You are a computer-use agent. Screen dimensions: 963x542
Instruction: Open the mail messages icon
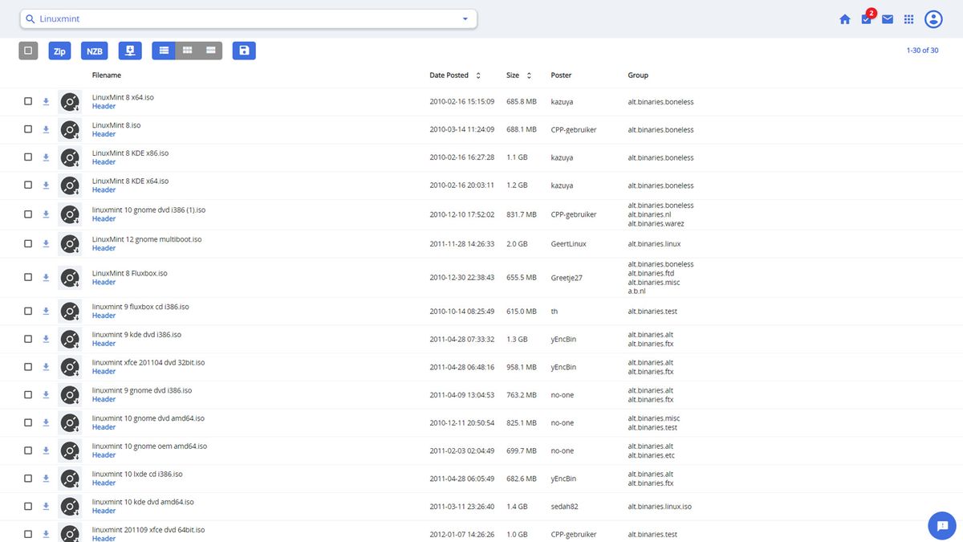[887, 18]
